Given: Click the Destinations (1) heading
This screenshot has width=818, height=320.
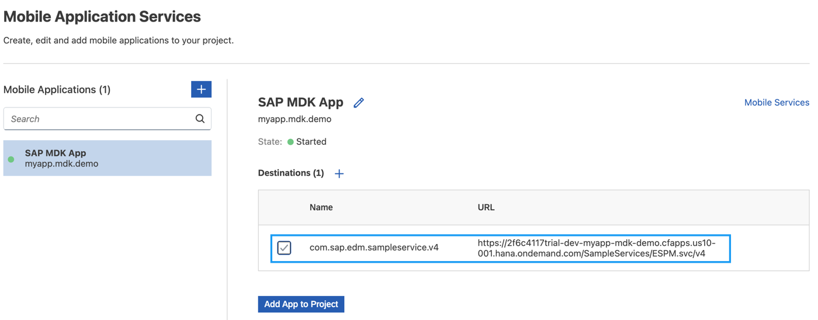Looking at the screenshot, I should pos(291,173).
